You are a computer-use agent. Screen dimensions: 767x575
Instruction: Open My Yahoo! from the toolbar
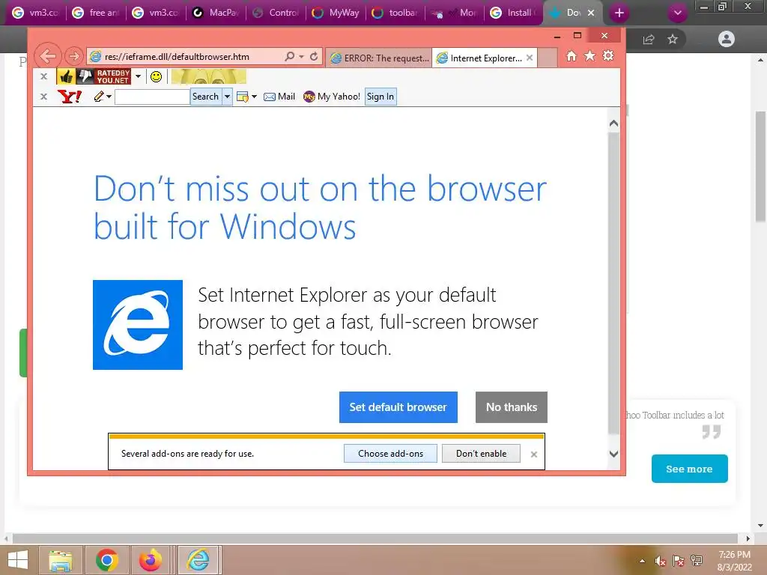coord(332,97)
